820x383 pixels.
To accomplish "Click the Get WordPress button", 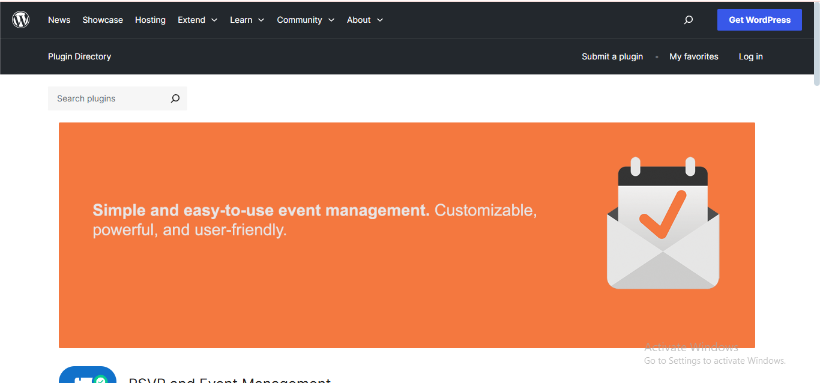I will 759,19.
